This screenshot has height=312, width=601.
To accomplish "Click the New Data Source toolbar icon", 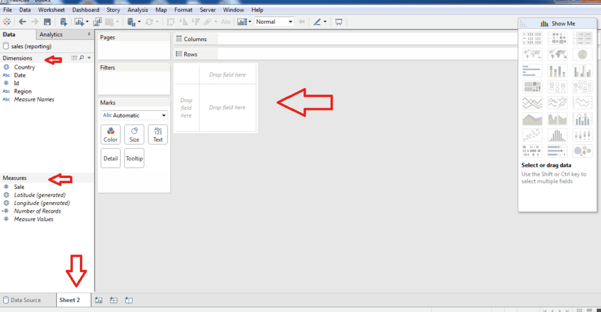I will [63, 22].
